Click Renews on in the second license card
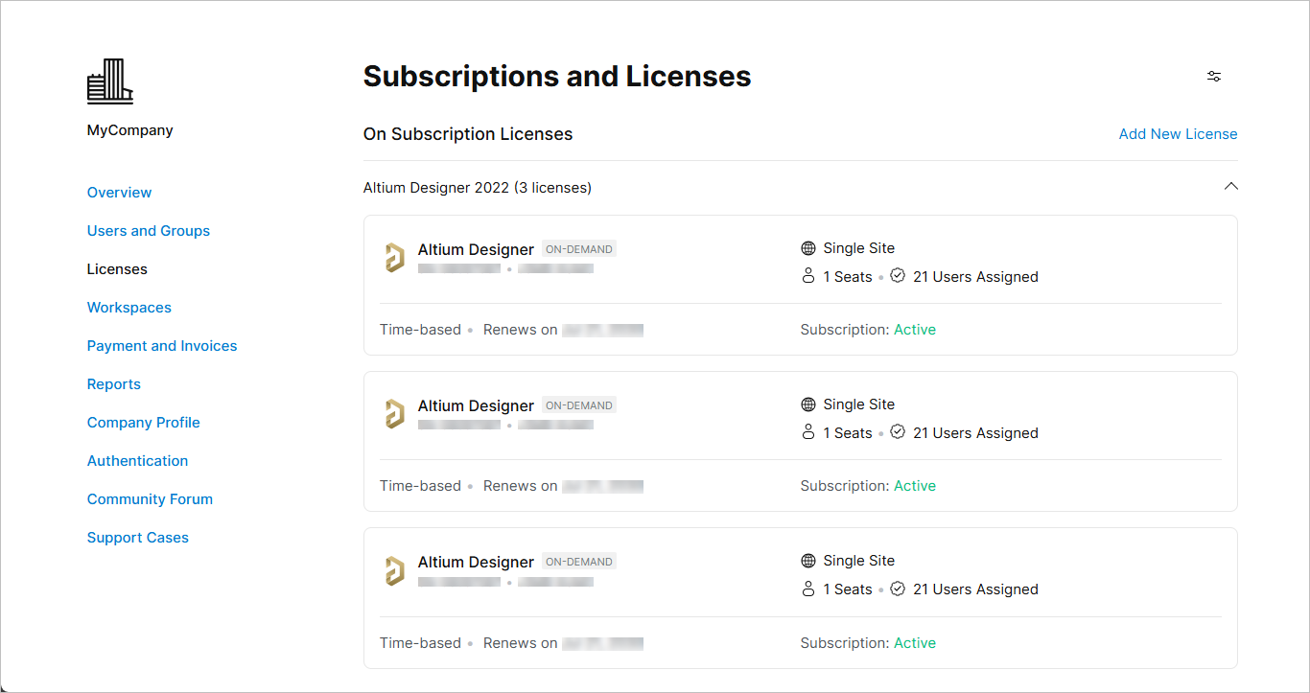Screen dimensions: 1310x693 click(520, 486)
